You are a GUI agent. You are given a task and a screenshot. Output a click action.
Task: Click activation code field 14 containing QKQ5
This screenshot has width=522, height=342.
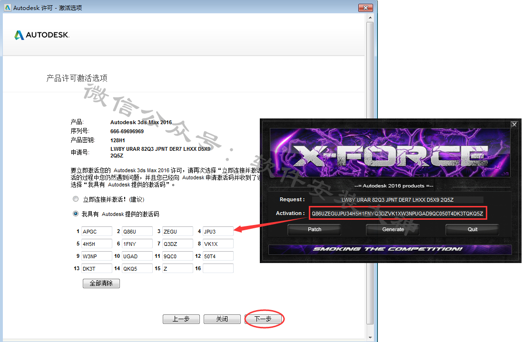[x=137, y=268]
